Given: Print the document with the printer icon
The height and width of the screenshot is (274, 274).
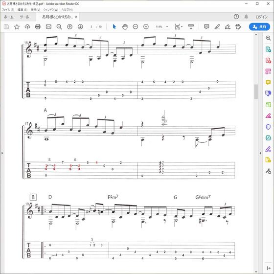Looking at the screenshot, I should click(x=38, y=27).
